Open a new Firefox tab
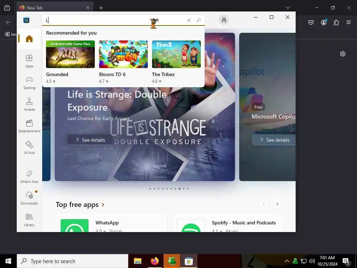The width and height of the screenshot is (357, 268). pyautogui.click(x=101, y=8)
